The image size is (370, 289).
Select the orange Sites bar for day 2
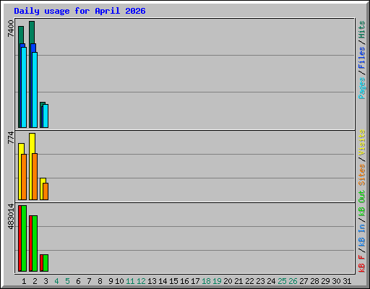click(x=35, y=176)
